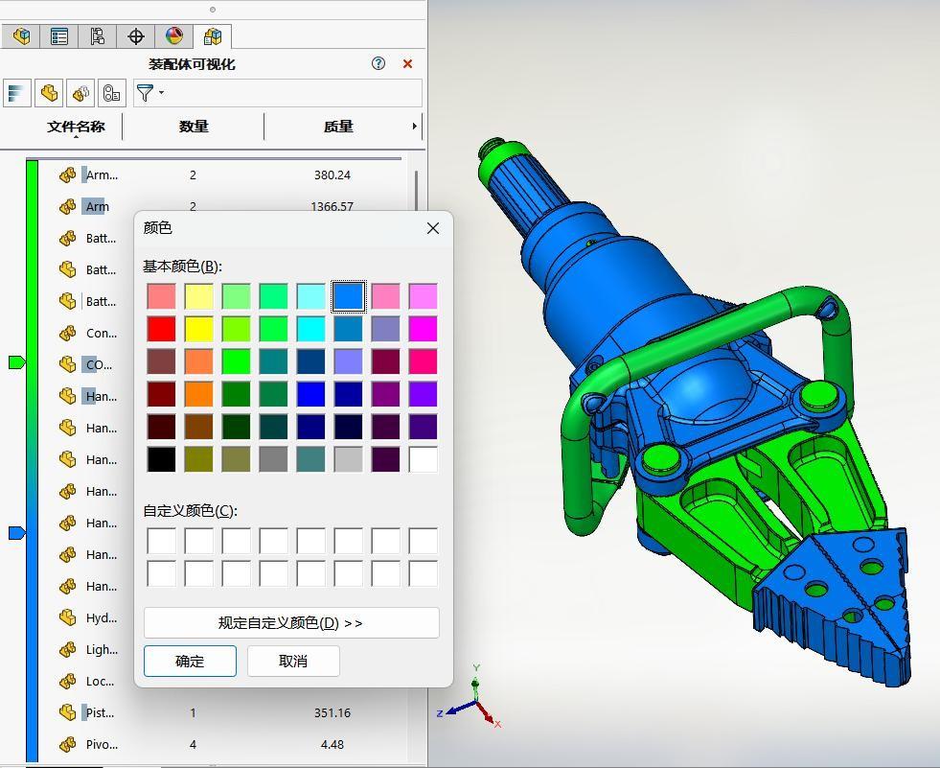Viewport: 940px width, 768px height.
Task: Select the first empty custom color slot
Action: [161, 541]
